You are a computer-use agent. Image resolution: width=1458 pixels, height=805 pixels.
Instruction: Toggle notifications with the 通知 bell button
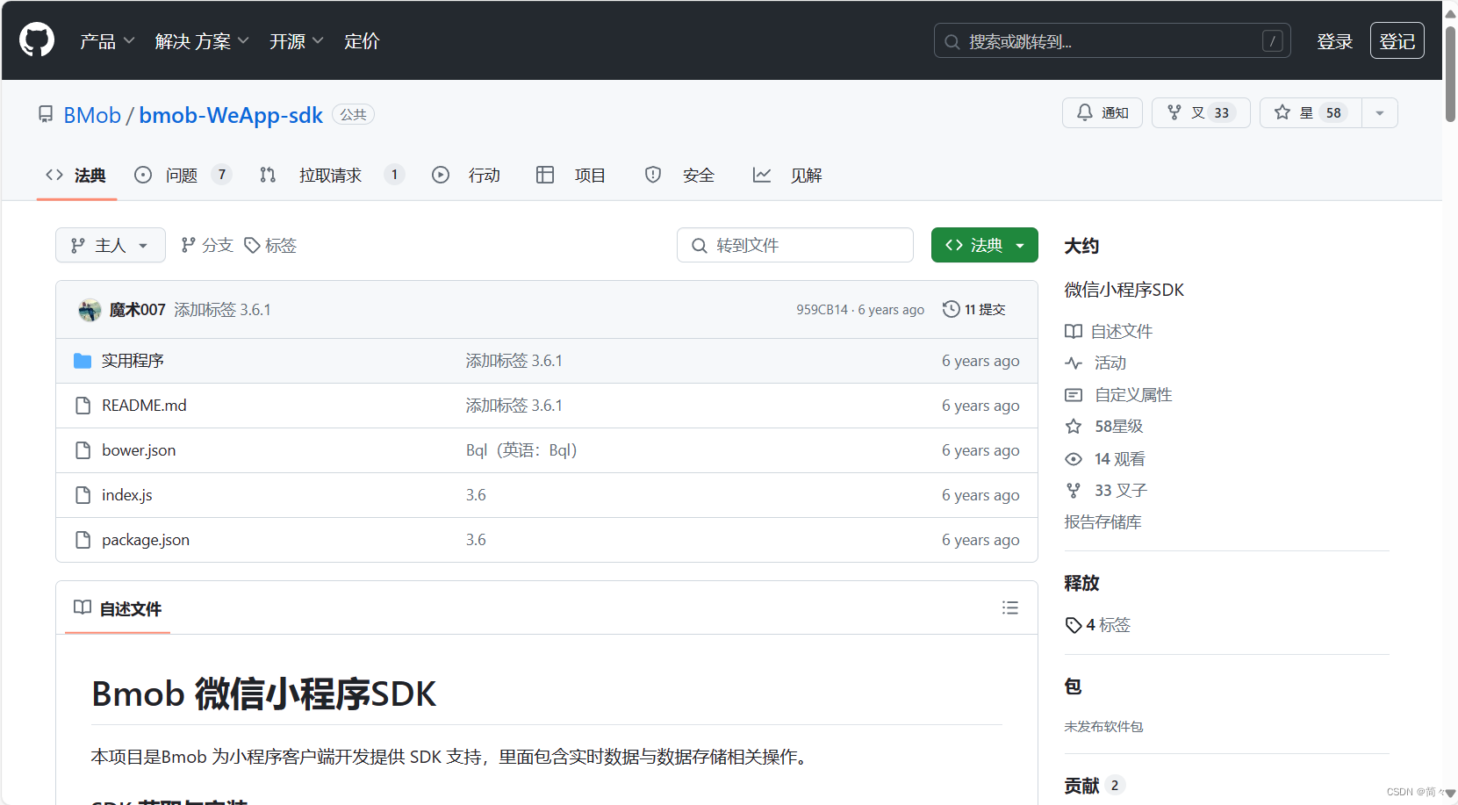(x=1102, y=112)
